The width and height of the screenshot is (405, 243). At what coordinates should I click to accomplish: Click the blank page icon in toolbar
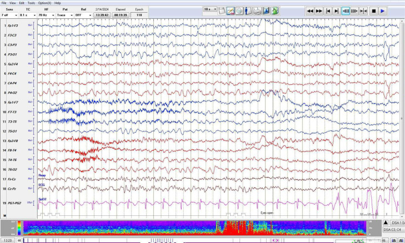click(x=222, y=11)
